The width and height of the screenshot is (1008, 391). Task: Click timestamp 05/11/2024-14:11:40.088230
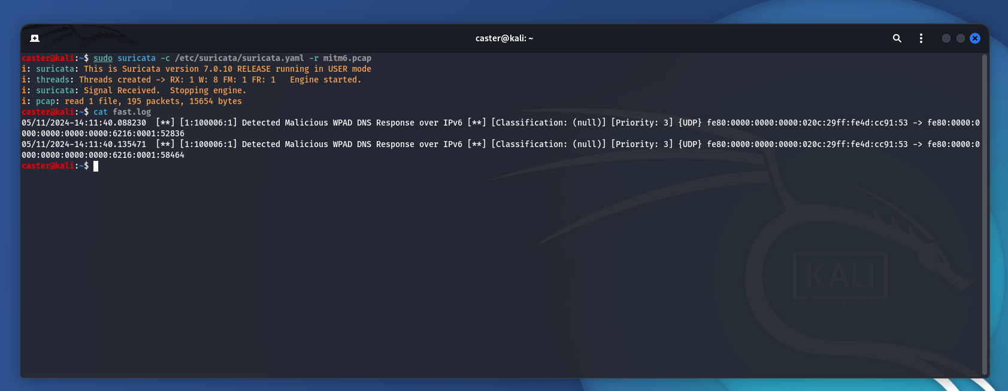coord(84,123)
